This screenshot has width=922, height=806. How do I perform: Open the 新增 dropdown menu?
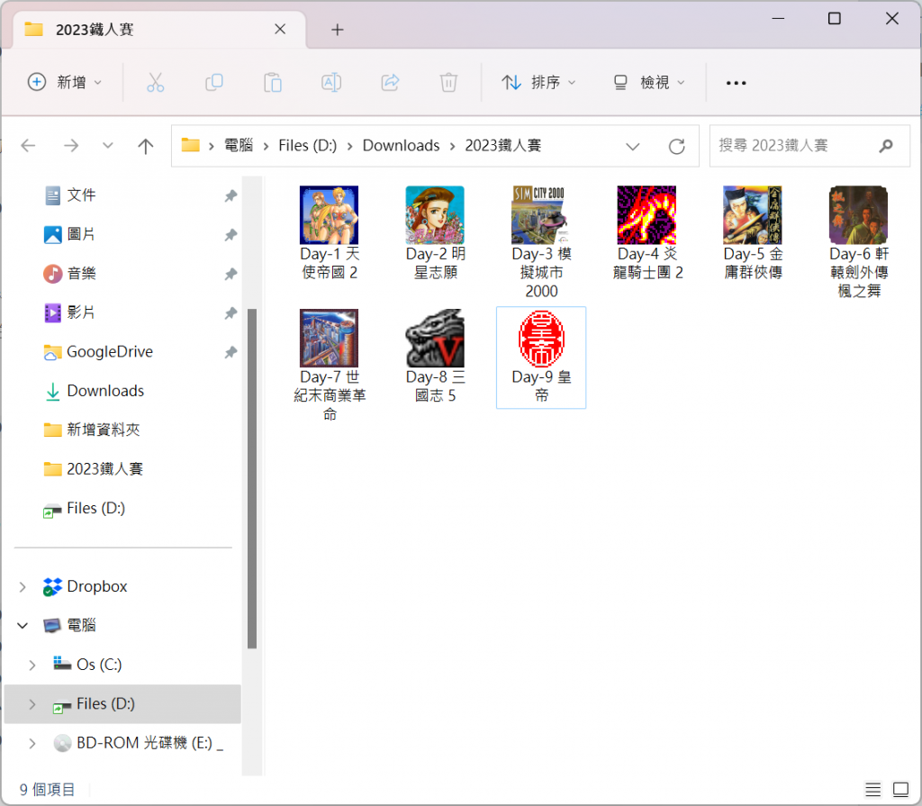[65, 82]
